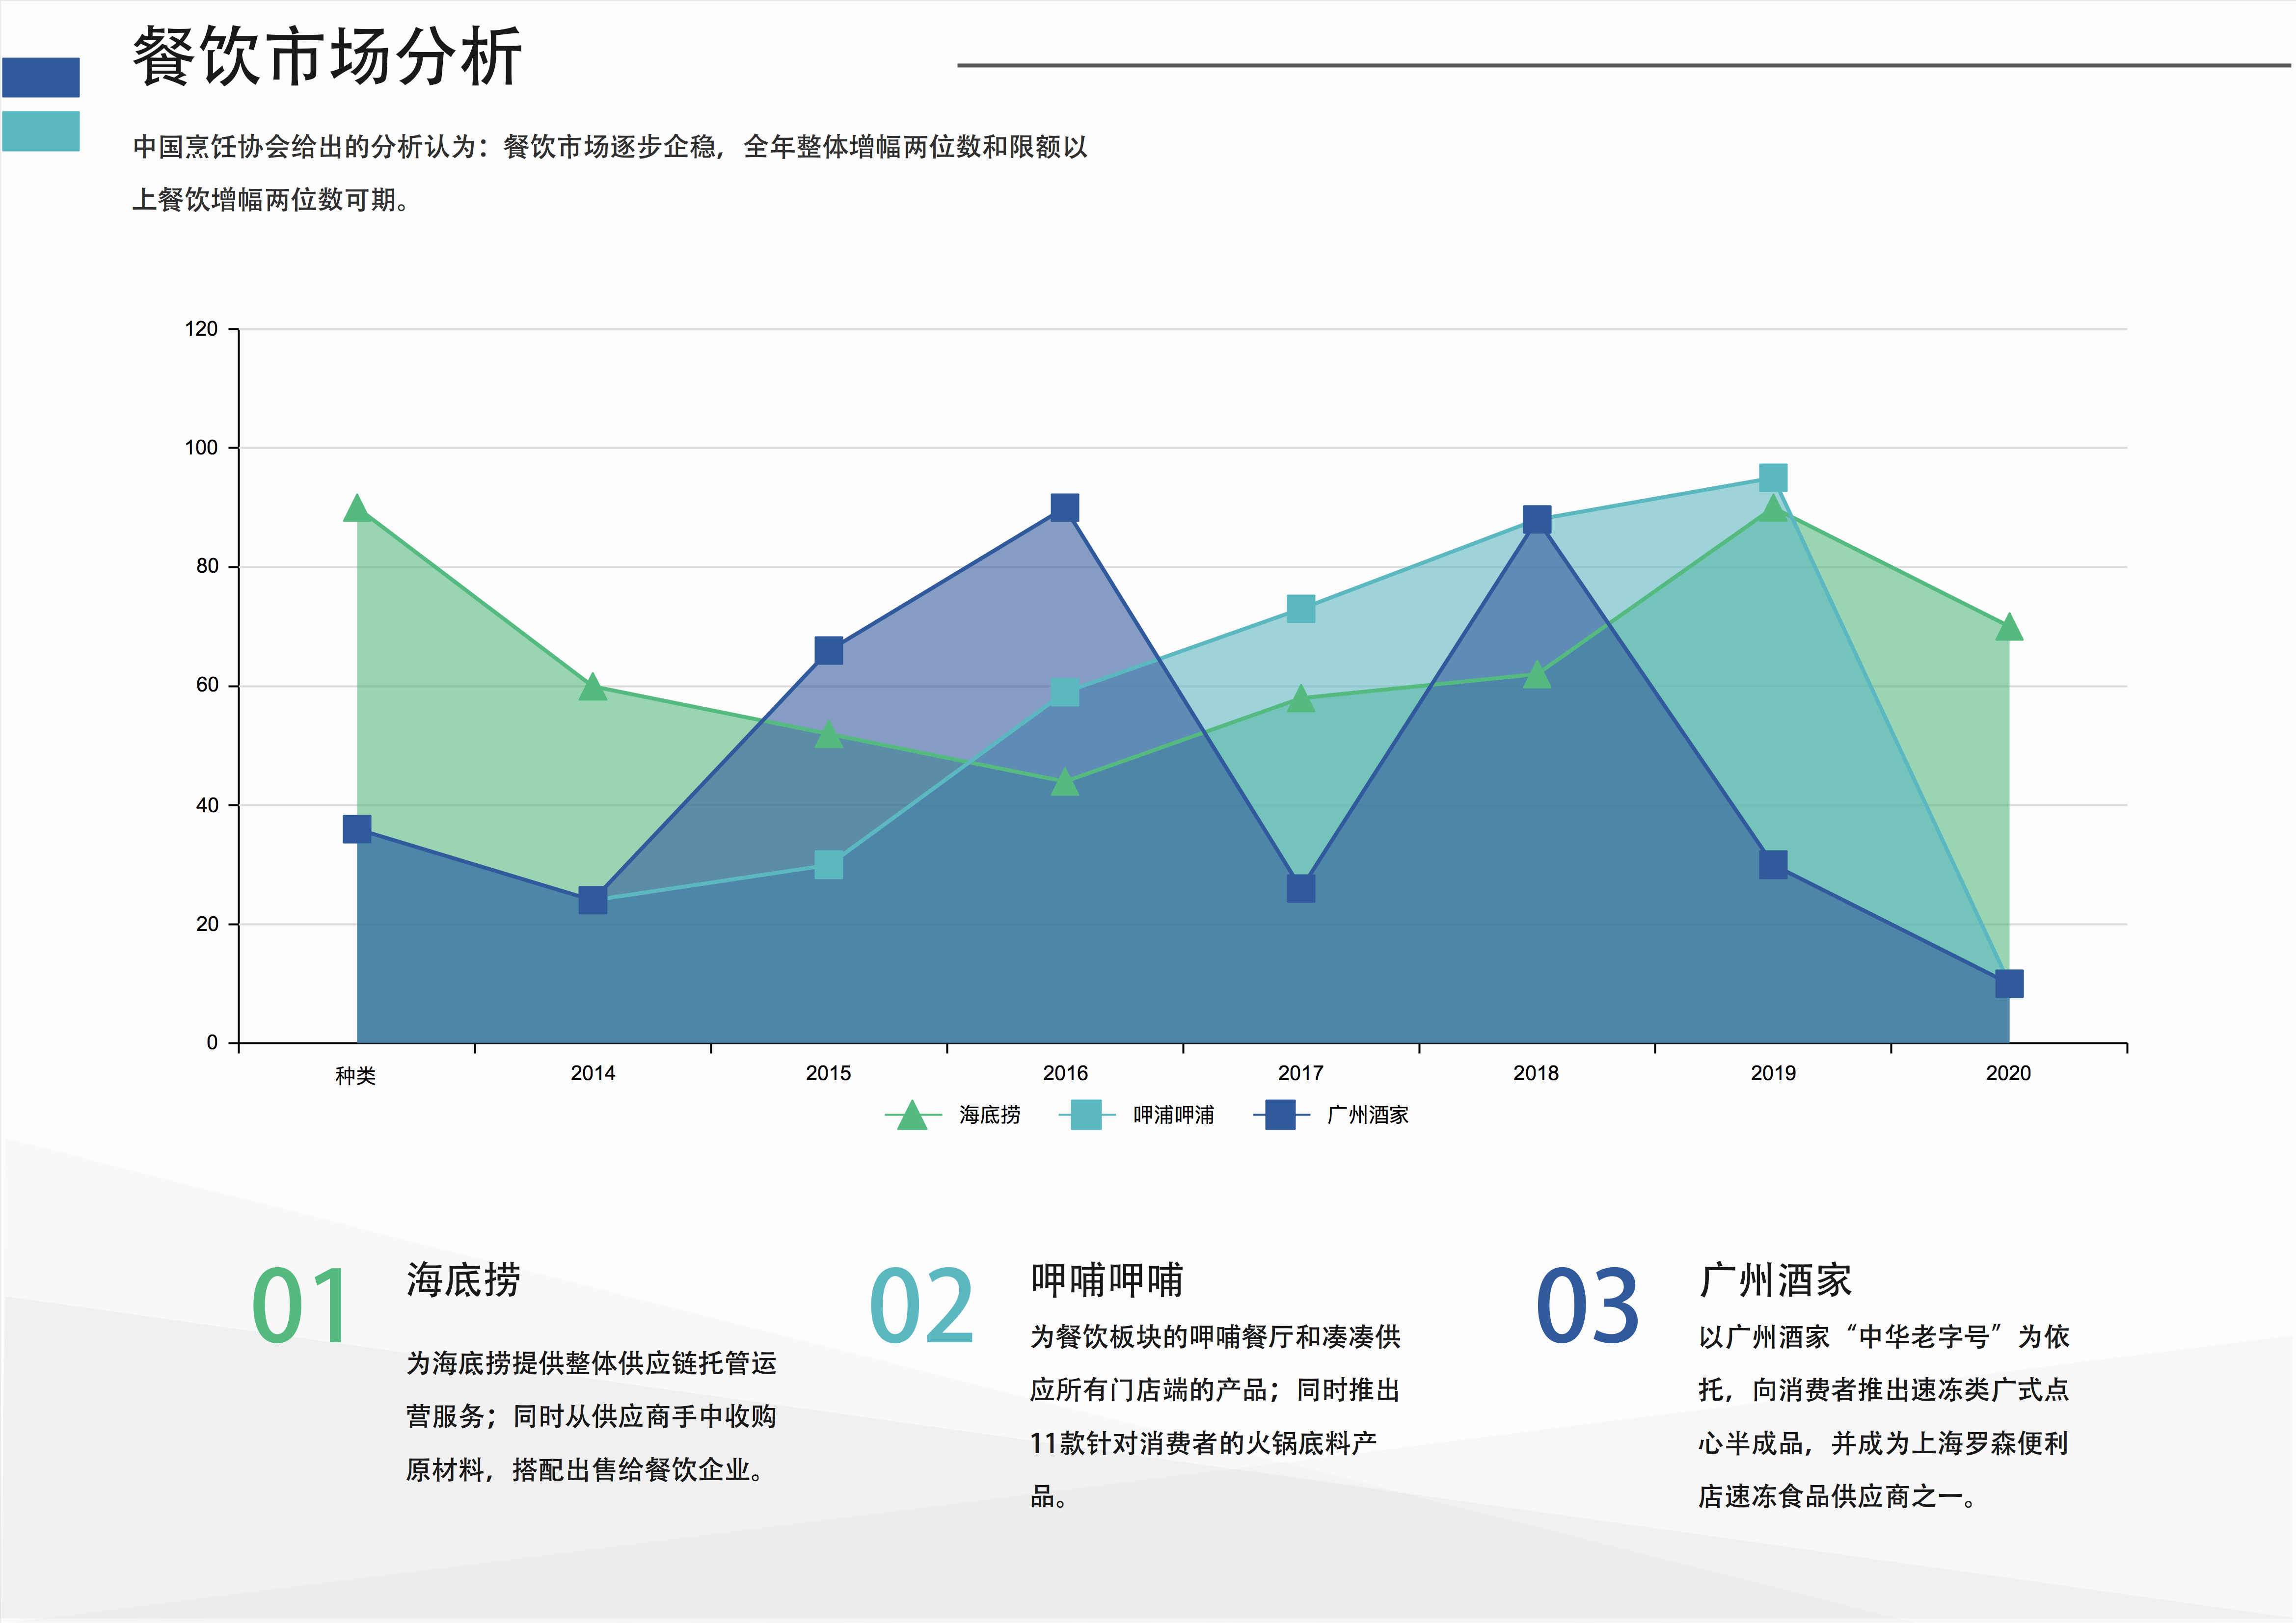
Task: Click the teal square data point for 2015
Action: coord(829,865)
